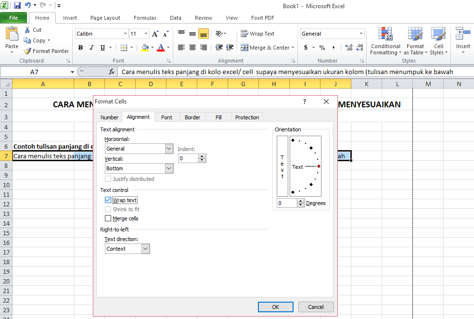
Task: Expand the Name Box dropdown arrow
Action: click(72, 72)
